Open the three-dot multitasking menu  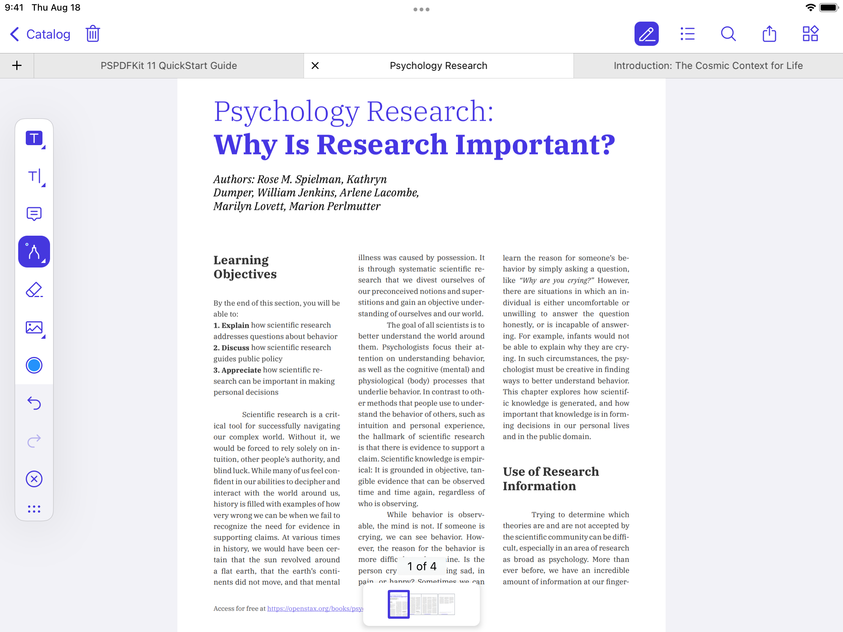[421, 9]
